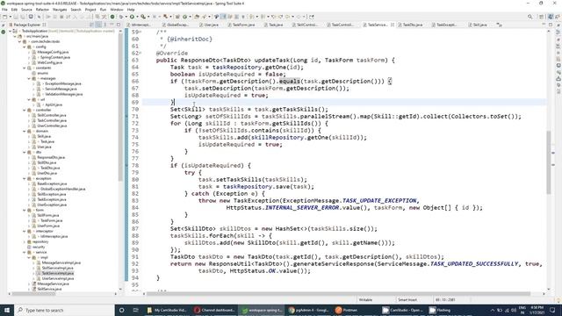
Task: Collapse the exception package
Action: 25,178
